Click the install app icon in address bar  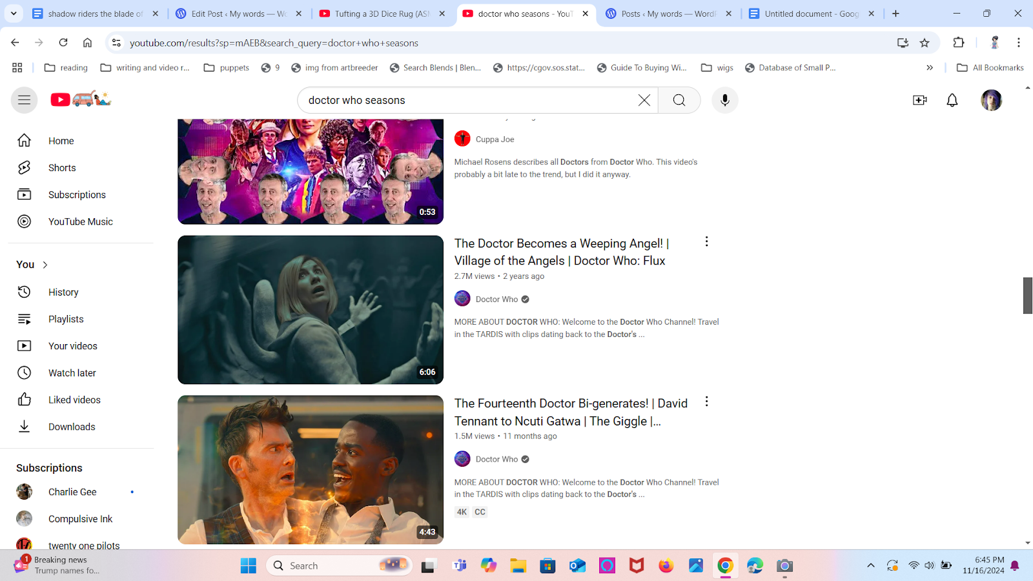903,43
